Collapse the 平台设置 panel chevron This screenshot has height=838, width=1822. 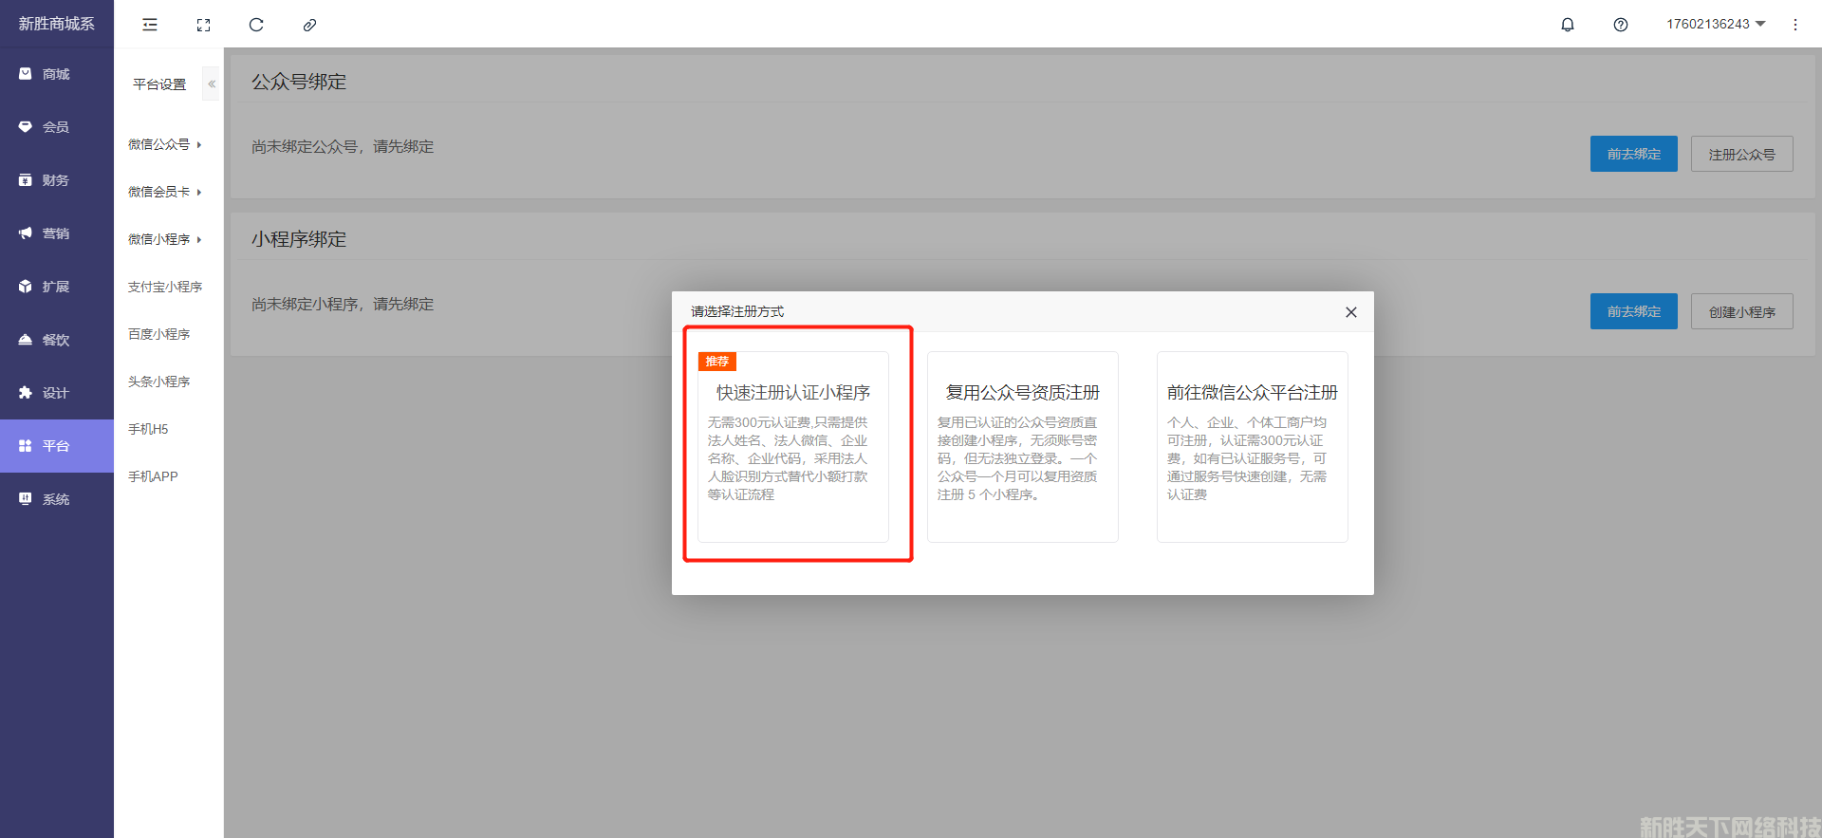212,84
